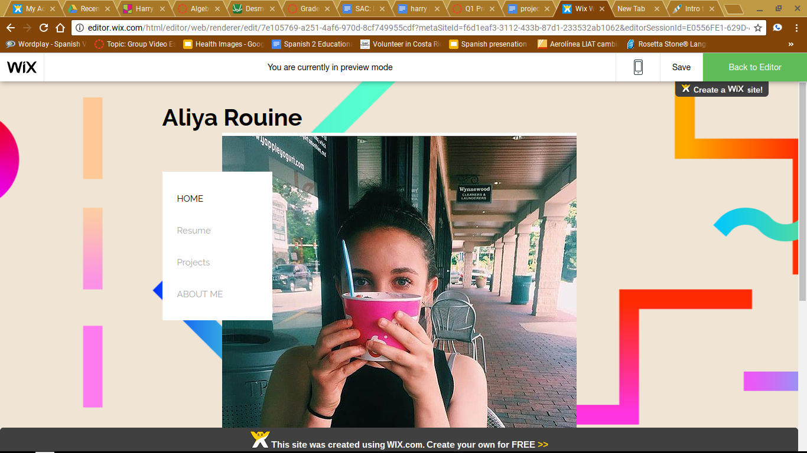Bookmark page with star icon

tap(758, 28)
